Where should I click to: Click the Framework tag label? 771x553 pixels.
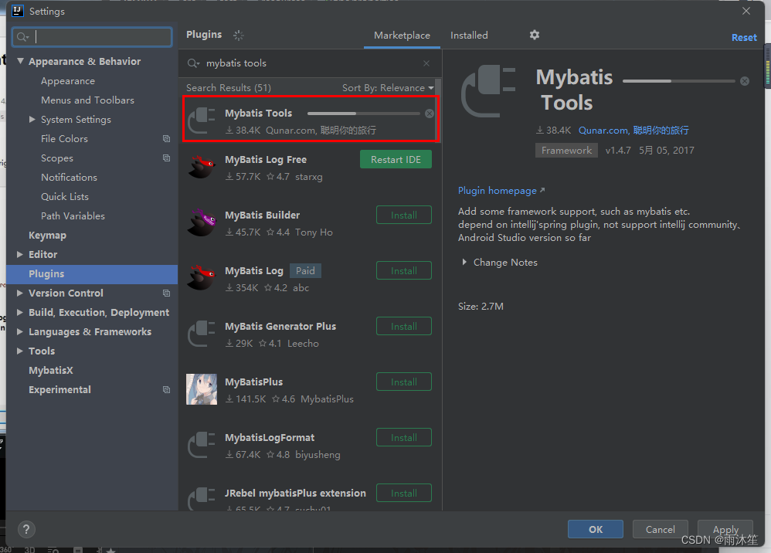(566, 151)
